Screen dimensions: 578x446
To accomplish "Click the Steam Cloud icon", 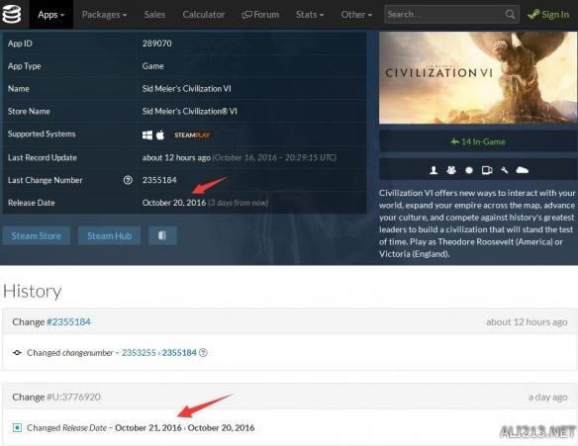I will click(523, 170).
